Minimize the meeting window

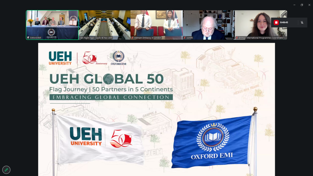coord(294,5)
